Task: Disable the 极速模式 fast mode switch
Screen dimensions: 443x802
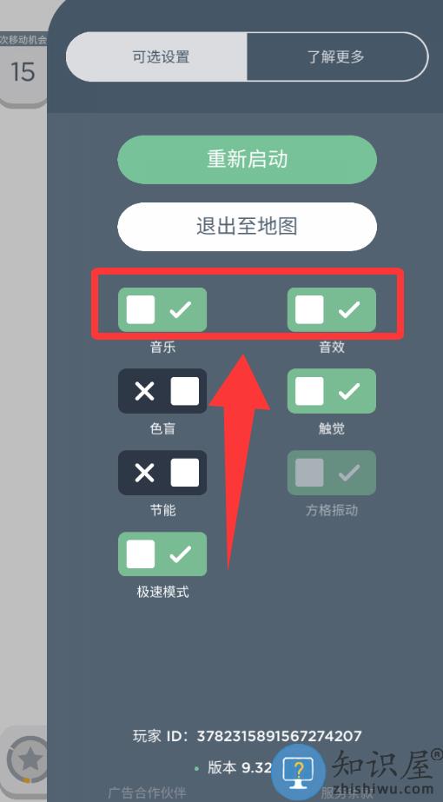Action: [x=162, y=554]
